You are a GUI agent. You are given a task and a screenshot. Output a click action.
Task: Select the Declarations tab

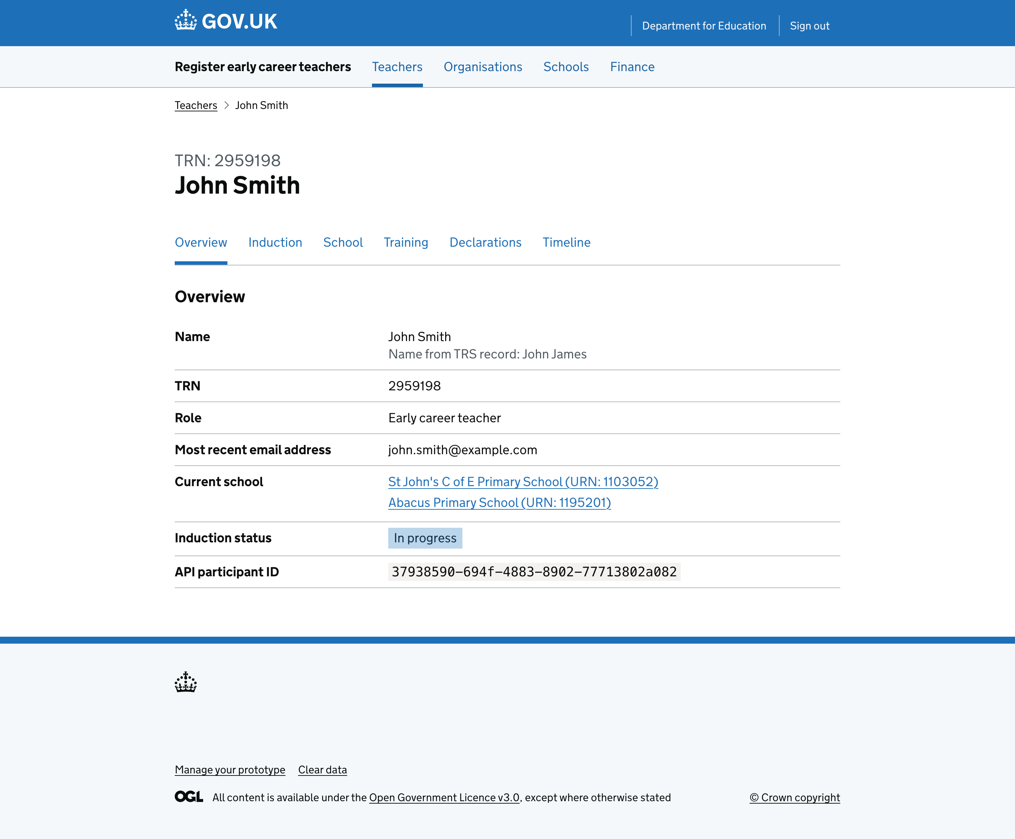point(485,243)
